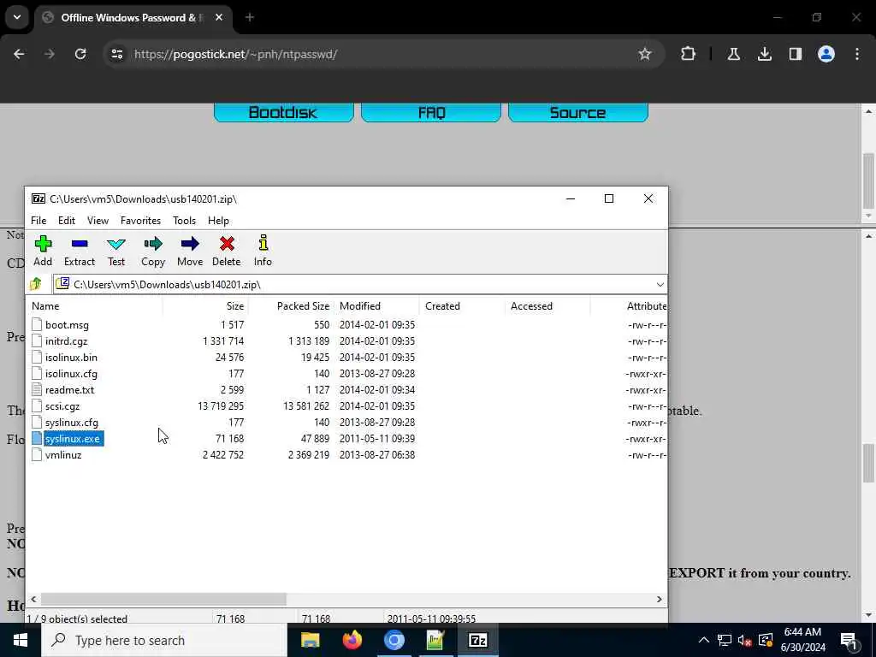Click the muted volume tray icon
Viewport: 876px width, 657px height.
click(x=744, y=640)
